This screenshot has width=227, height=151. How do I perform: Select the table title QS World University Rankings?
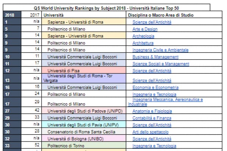pyautogui.click(x=106, y=8)
